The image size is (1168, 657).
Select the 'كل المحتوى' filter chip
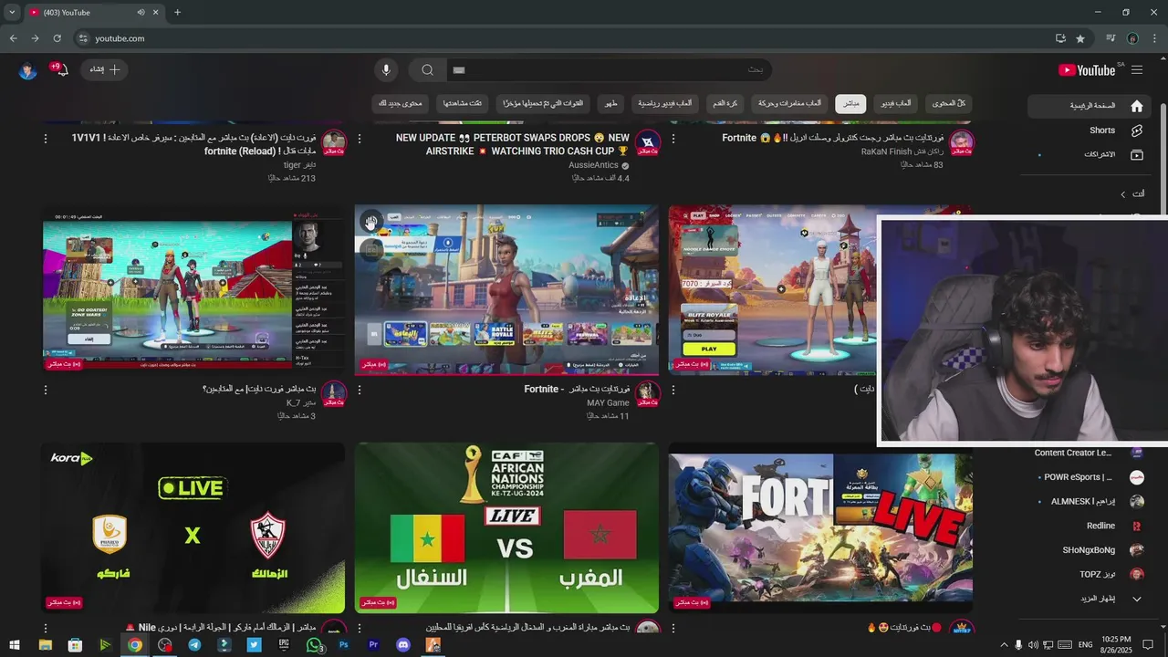pyautogui.click(x=949, y=103)
